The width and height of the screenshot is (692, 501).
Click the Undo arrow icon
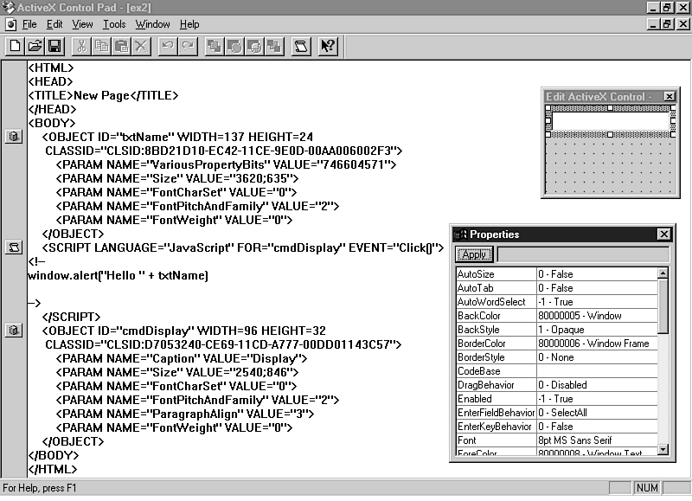168,47
